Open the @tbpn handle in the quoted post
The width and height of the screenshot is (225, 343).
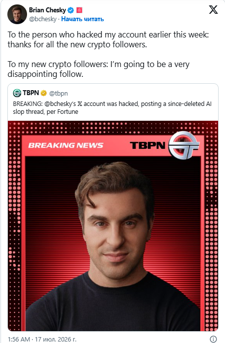pyautogui.click(x=58, y=94)
